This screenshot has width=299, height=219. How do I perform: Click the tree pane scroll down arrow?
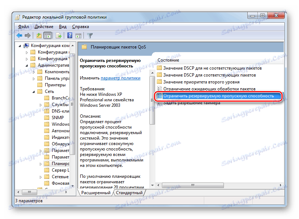point(73,185)
